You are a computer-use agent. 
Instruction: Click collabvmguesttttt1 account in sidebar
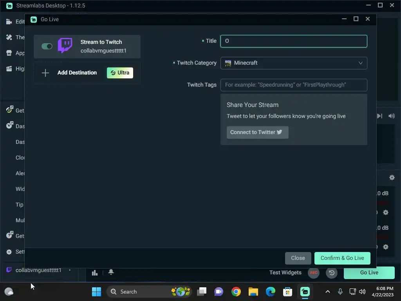point(38,270)
